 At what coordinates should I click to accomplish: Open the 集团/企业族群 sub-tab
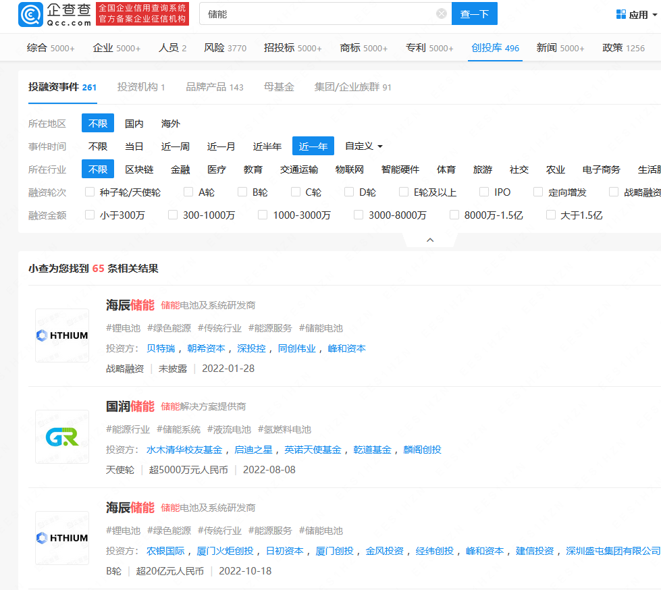pos(353,87)
